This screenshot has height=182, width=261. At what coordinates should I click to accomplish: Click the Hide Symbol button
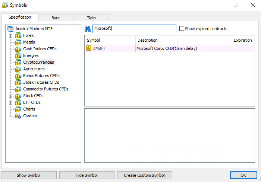(x=87, y=175)
